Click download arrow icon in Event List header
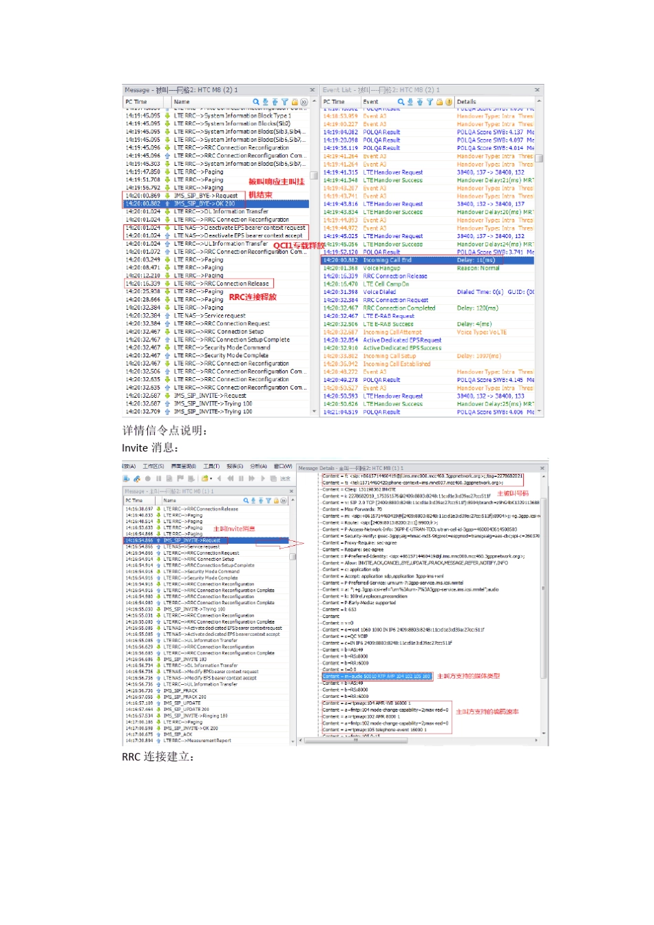Image resolution: width=654 pixels, height=925 pixels. tap(410, 101)
